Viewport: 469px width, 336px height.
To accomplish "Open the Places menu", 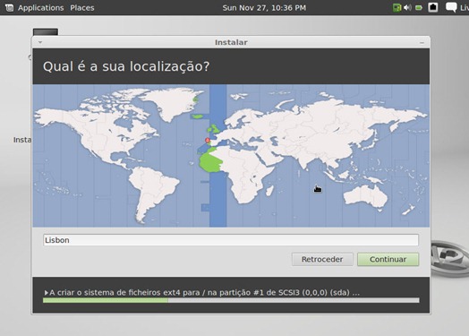I will click(x=82, y=8).
